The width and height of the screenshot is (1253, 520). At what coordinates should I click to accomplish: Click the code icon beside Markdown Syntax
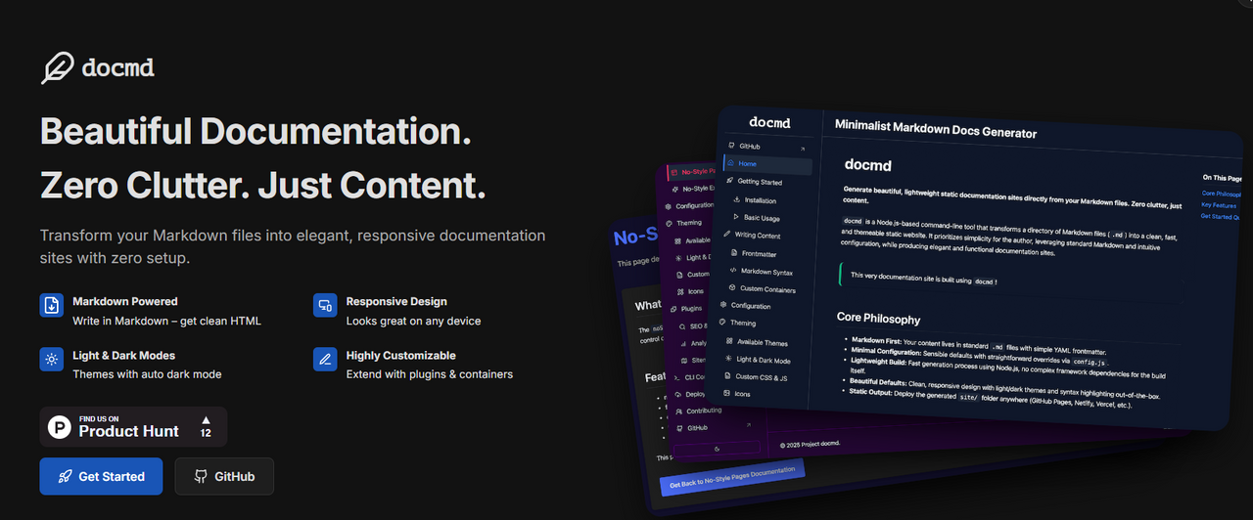(x=731, y=271)
